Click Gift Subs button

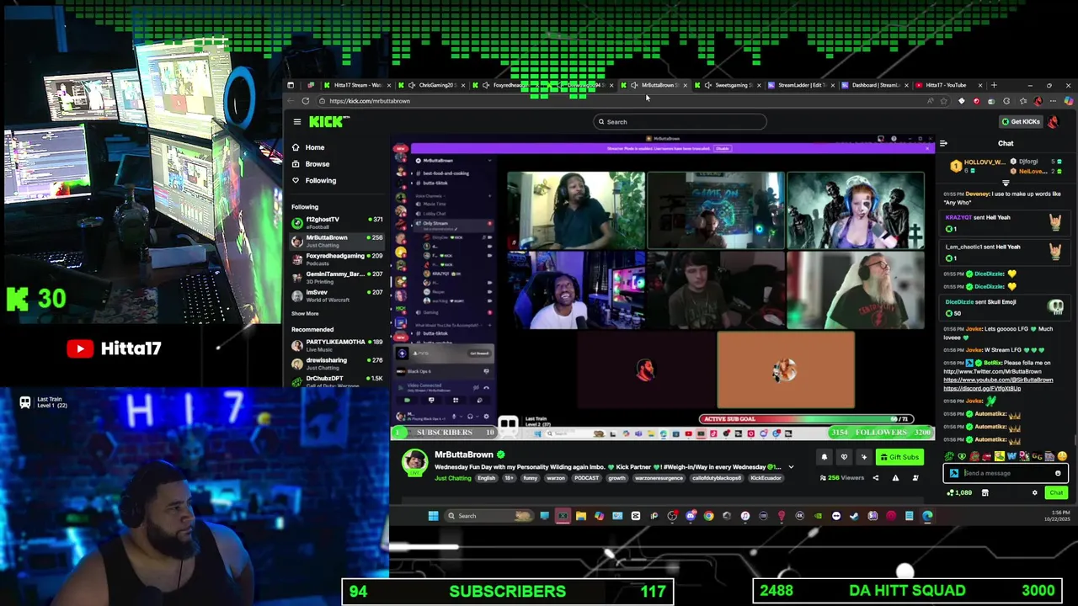click(899, 457)
